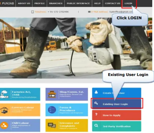Image resolution: width=154 pixels, height=133 pixels.
Task: Click the telephone icon in the contact bar
Action: [33, 12]
